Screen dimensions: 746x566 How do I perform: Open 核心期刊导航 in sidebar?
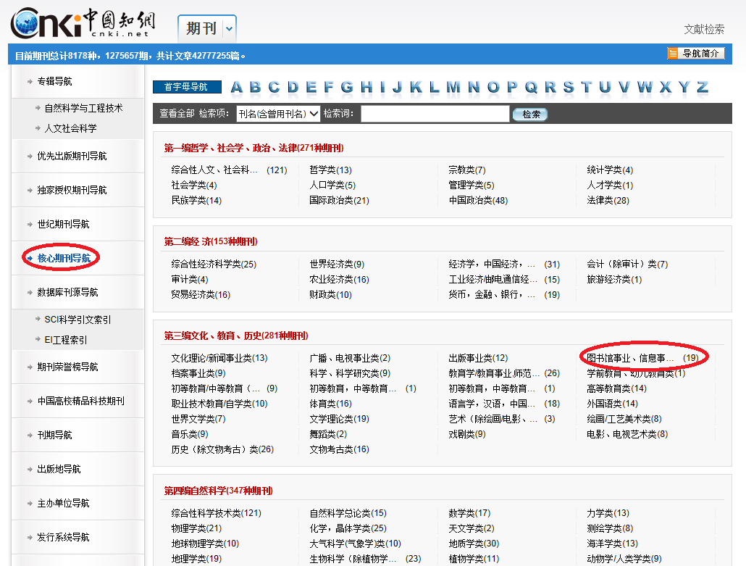[x=64, y=258]
